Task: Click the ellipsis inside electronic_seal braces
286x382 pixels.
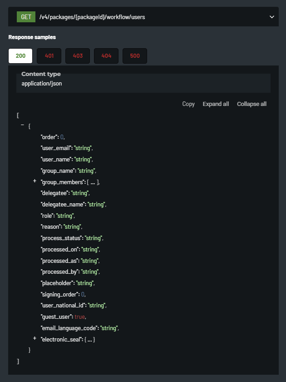Action: [89, 339]
